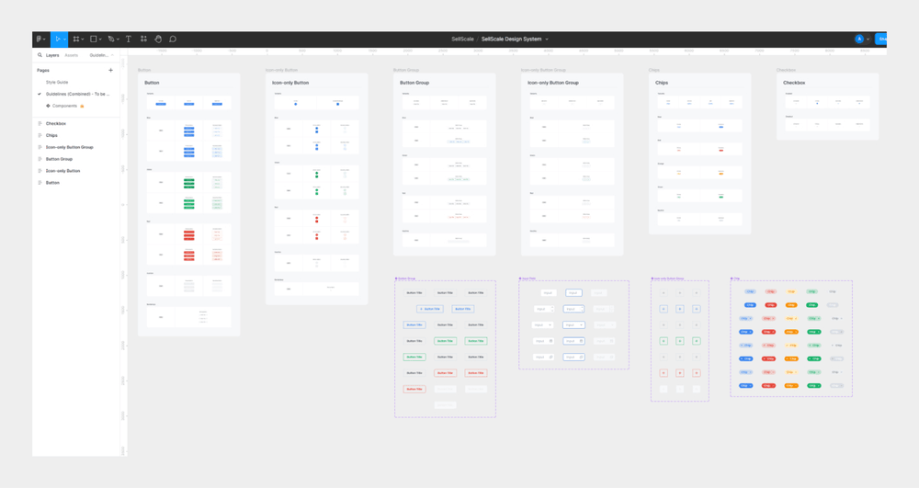
Task: Select the Button layer in layers list
Action: tap(52, 183)
